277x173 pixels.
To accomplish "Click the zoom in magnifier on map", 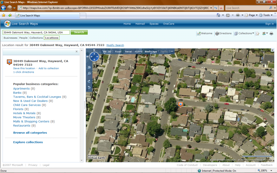I will click(x=89, y=67).
